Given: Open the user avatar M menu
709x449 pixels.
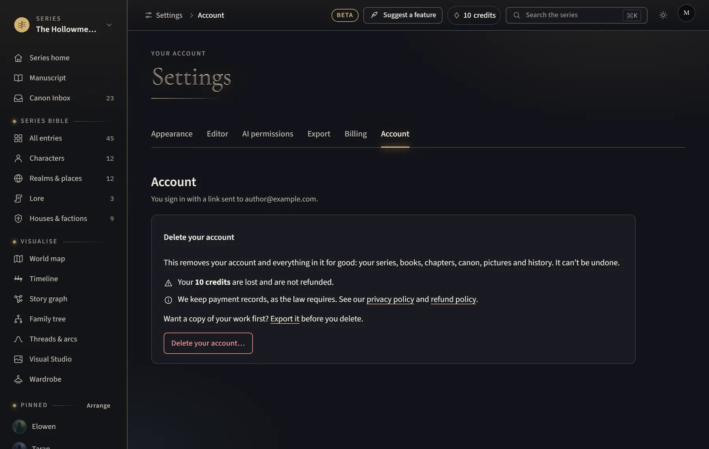Looking at the screenshot, I should (686, 13).
